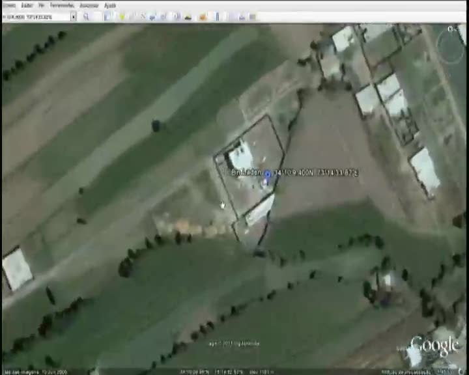Open the Ajuda menu
469x375 pixels.
(110, 5)
